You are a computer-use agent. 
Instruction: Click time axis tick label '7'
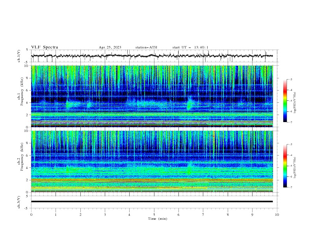point(203,215)
